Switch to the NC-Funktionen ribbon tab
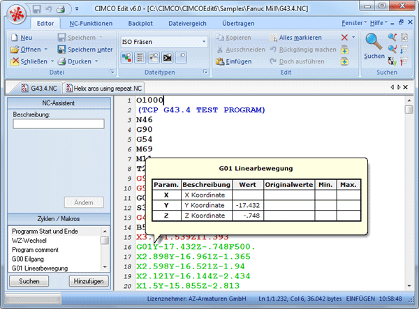This screenshot has width=419, height=309. click(91, 24)
